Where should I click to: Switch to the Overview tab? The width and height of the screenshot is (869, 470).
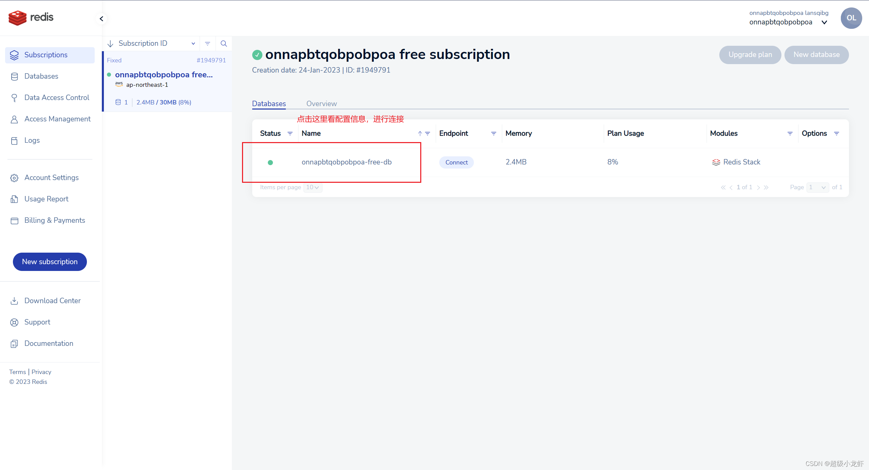pos(321,104)
